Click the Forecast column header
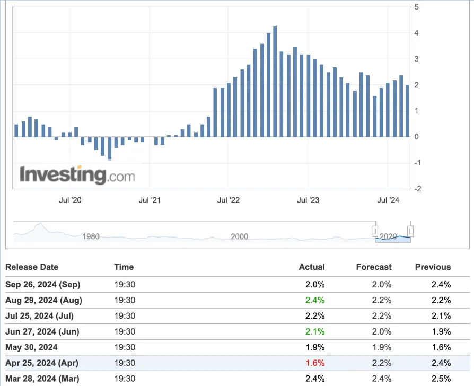Screen dimensions: 474x386 tap(374, 267)
